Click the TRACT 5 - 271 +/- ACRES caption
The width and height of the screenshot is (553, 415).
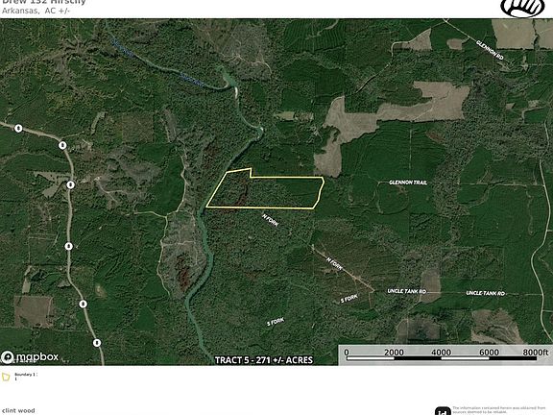point(264,360)
